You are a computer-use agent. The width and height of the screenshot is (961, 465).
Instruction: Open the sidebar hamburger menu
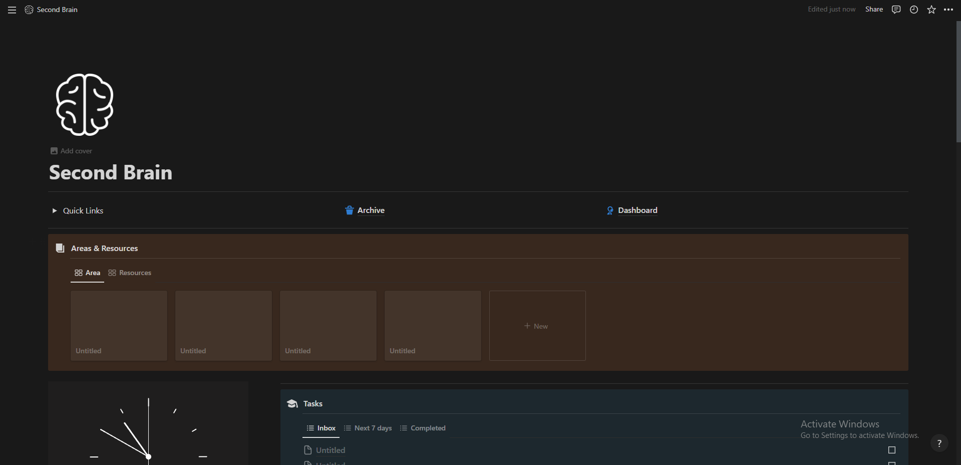[x=12, y=10]
